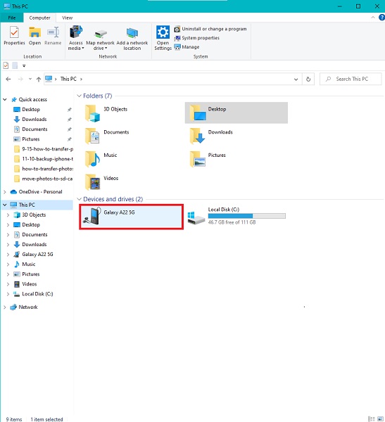Click the quick access Properties checkmark icon
The width and height of the screenshot is (385, 422).
coord(6,65)
